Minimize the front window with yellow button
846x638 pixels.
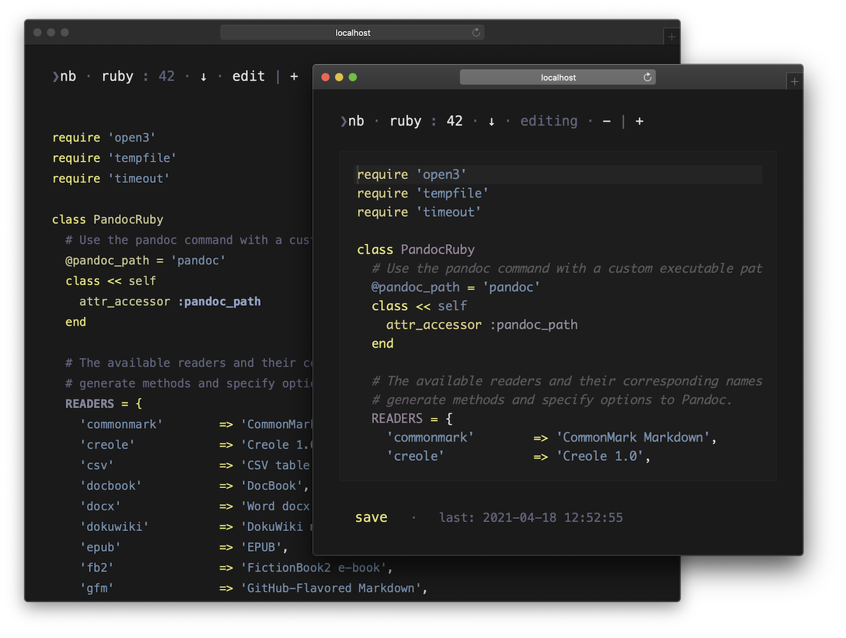pos(339,77)
